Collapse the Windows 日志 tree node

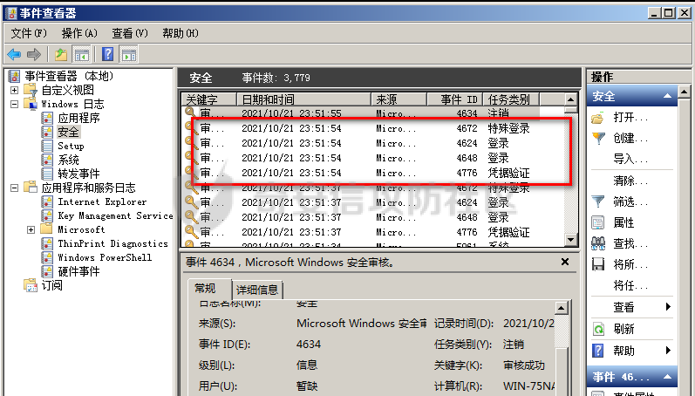click(x=14, y=104)
